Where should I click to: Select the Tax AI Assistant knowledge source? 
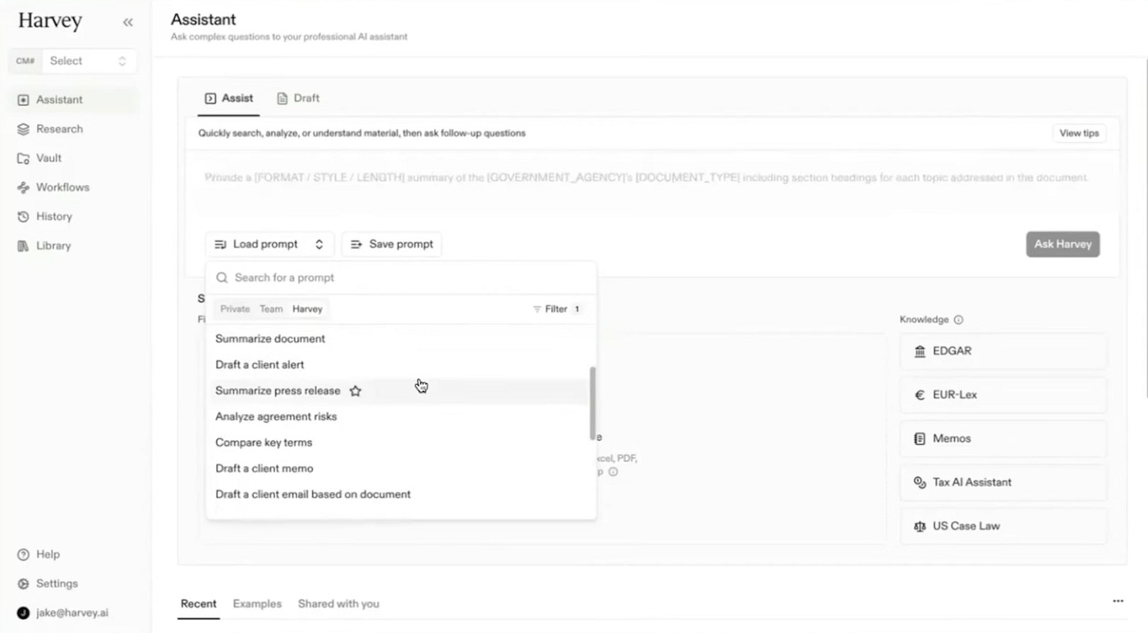1003,482
